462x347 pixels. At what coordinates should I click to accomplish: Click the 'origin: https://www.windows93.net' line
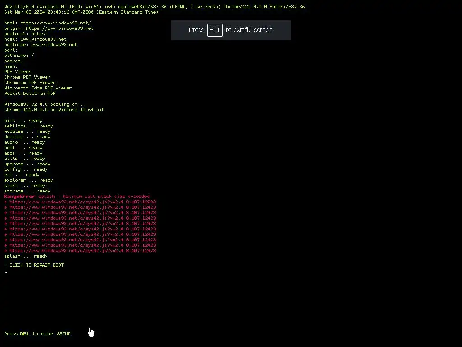coord(49,28)
